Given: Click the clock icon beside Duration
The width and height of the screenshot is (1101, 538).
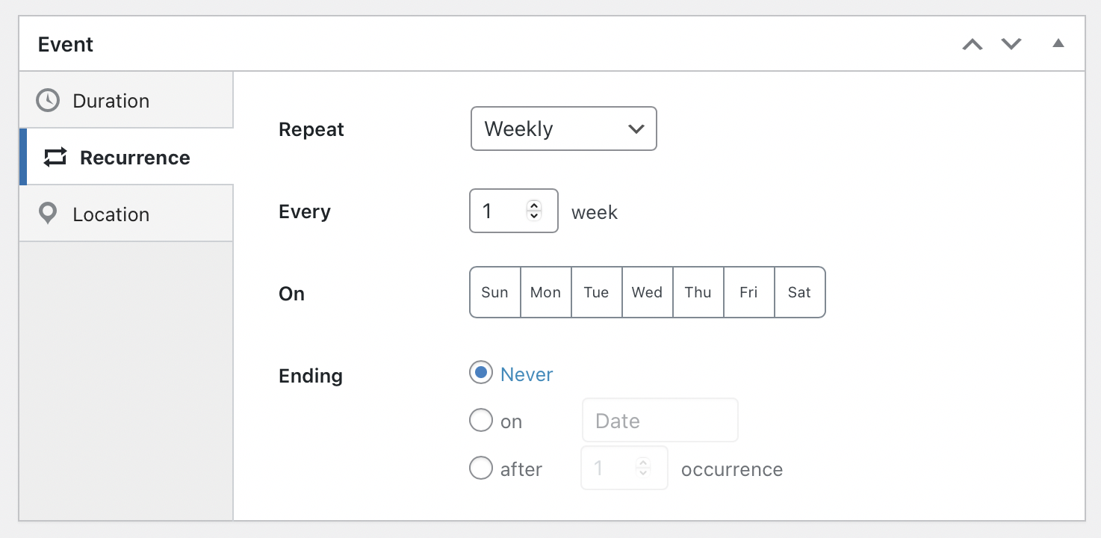Looking at the screenshot, I should [x=47, y=99].
